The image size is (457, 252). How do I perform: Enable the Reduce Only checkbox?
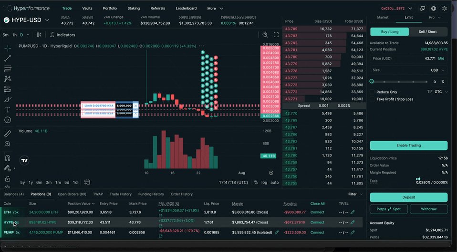[372, 92]
